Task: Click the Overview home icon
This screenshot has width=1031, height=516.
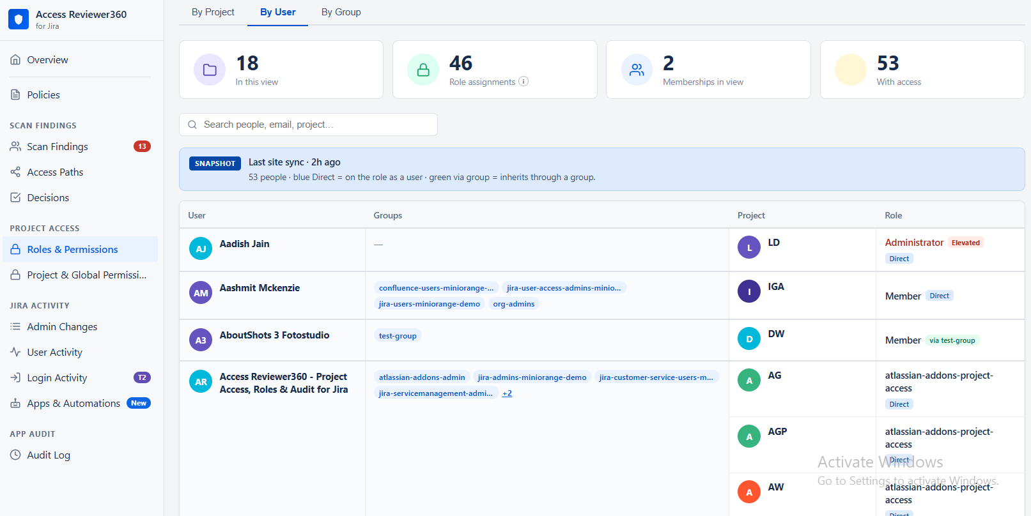Action: [15, 59]
